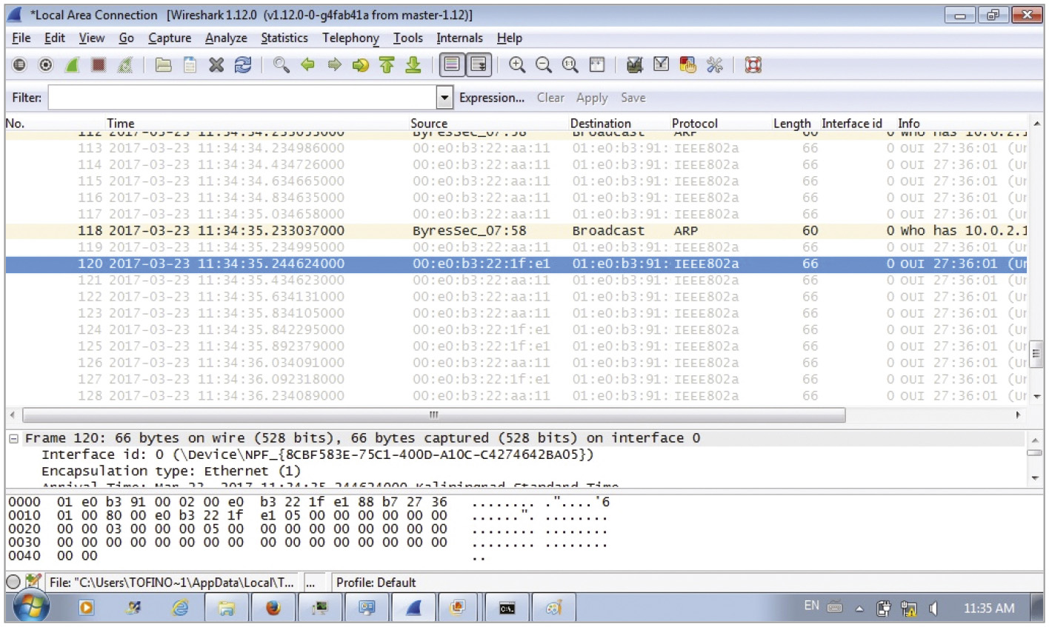The width and height of the screenshot is (1049, 627).
Task: Show hidden system tray icons arrow
Action: tap(860, 608)
